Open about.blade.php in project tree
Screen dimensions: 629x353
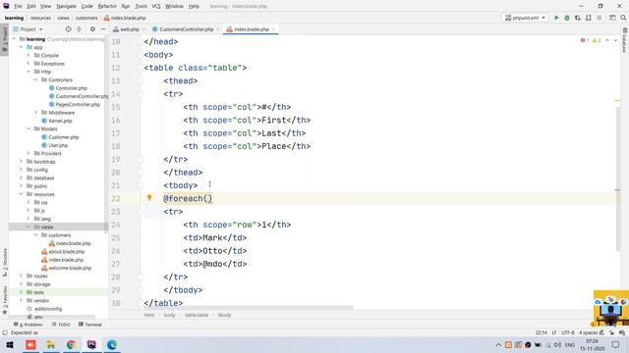point(63,251)
